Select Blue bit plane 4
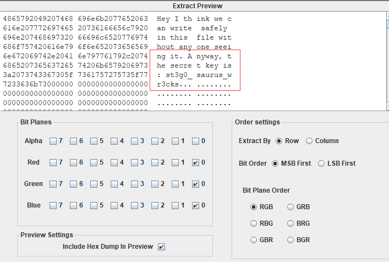 114,205
